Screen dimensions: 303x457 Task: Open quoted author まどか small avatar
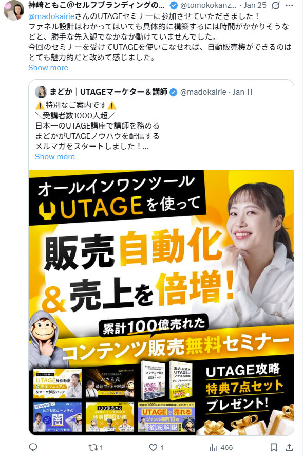[x=41, y=92]
